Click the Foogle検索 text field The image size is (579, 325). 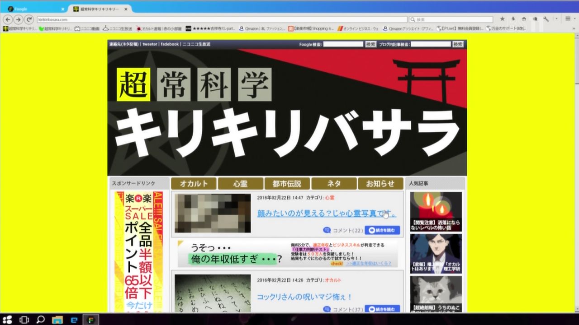[343, 44]
